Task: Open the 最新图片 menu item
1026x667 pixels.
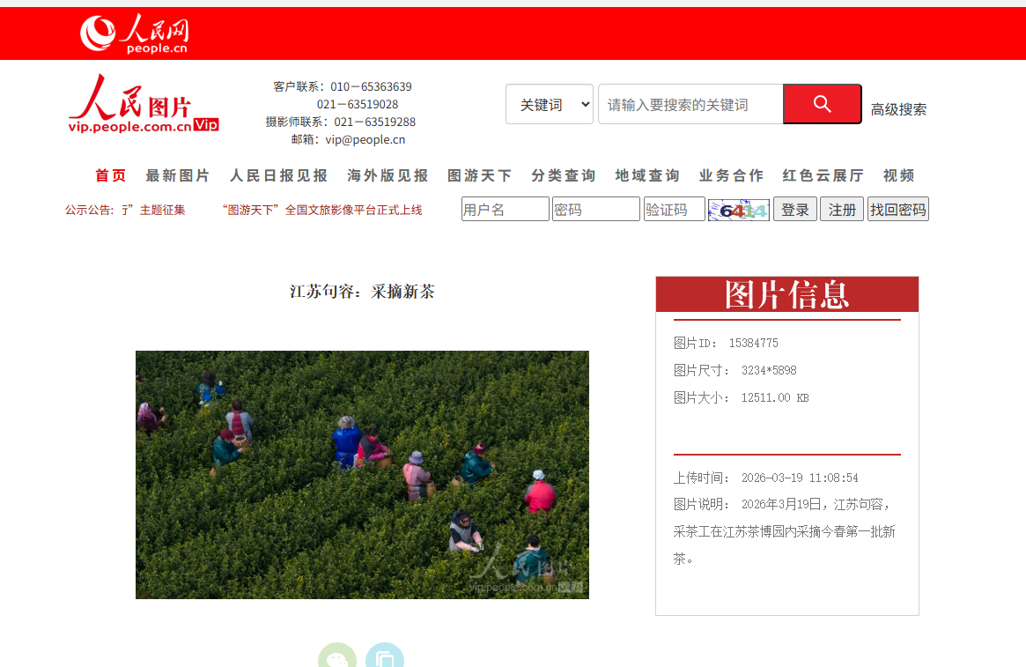Action: pos(178,175)
